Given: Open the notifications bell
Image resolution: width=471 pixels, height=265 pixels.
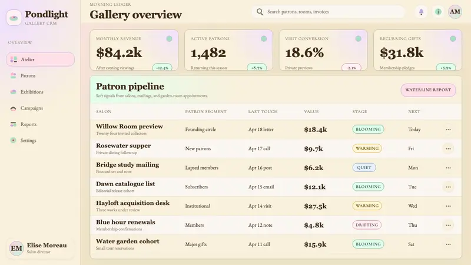Looking at the screenshot, I should point(421,12).
